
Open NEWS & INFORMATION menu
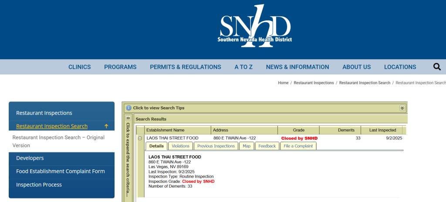[x=297, y=67]
